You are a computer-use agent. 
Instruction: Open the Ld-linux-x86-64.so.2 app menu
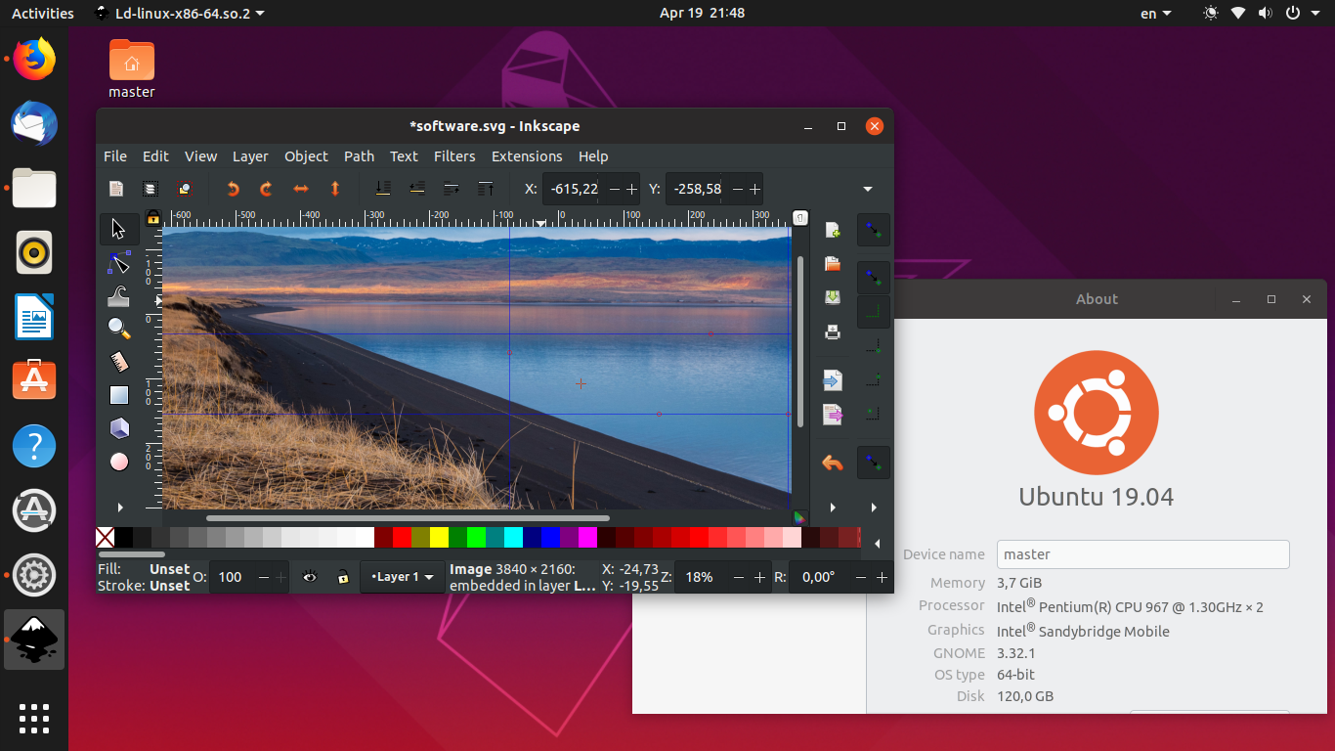pos(179,13)
